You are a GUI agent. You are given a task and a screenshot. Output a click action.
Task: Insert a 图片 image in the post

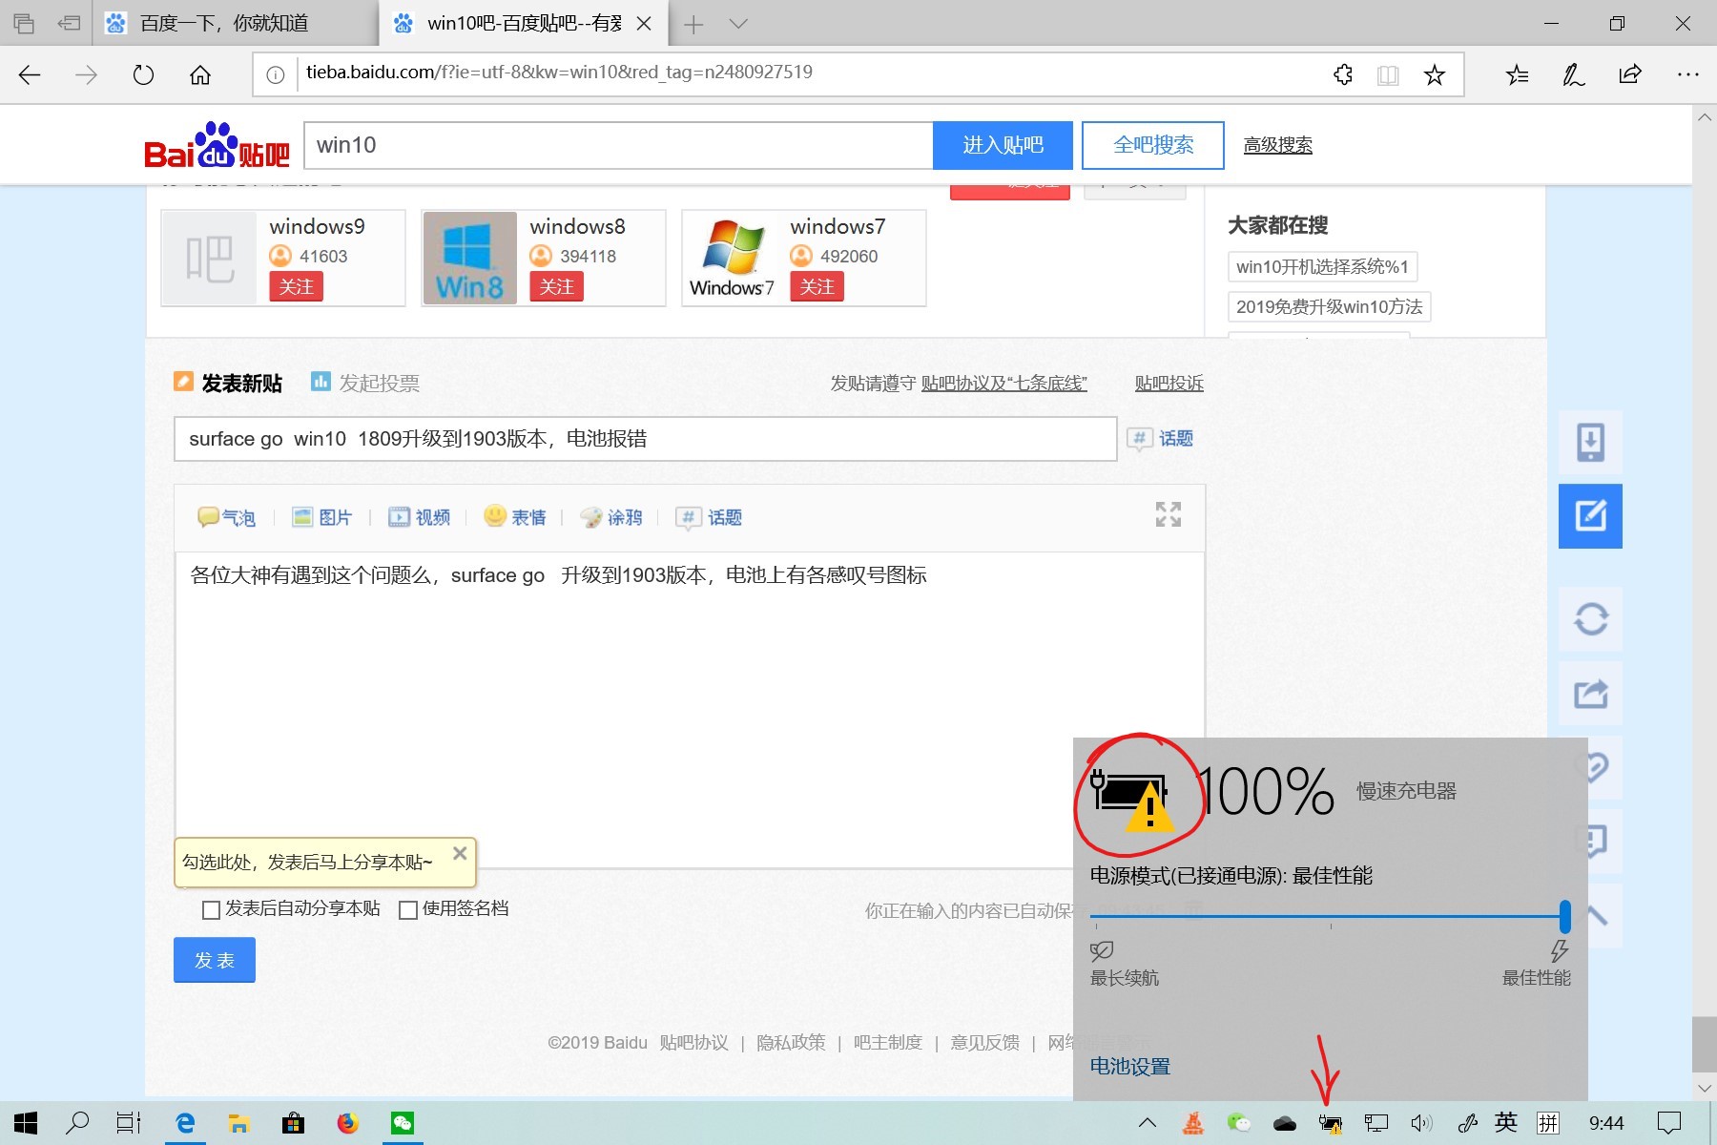(x=322, y=517)
